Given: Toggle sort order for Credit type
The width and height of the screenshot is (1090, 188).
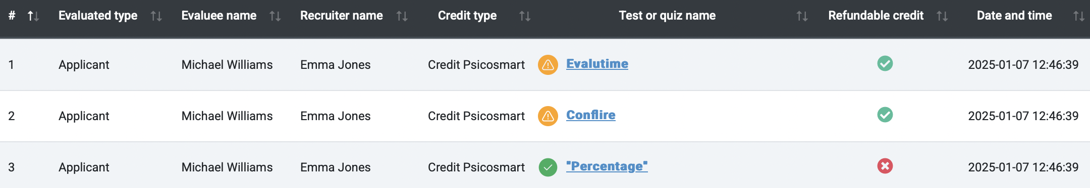Looking at the screenshot, I should coord(525,16).
